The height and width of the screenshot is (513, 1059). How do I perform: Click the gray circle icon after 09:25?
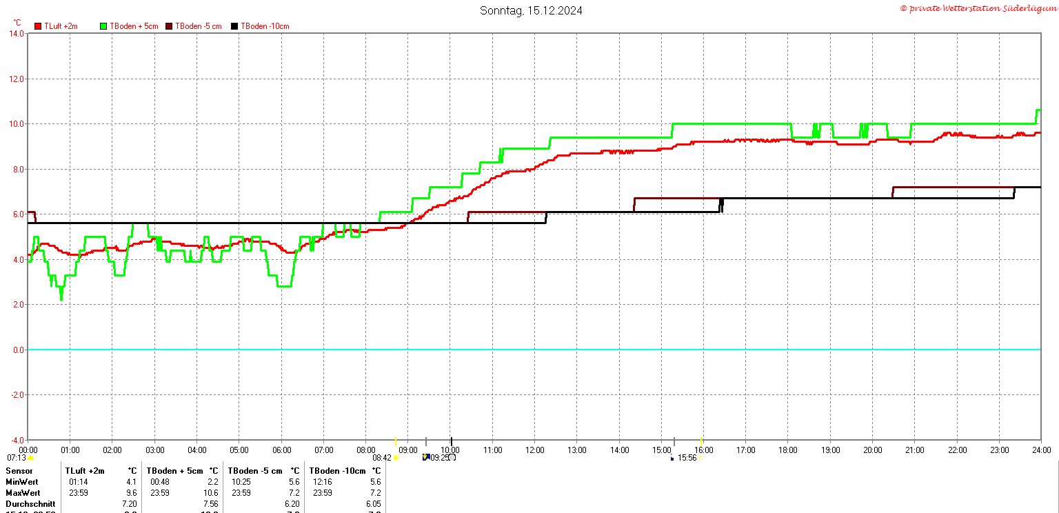coord(452,457)
